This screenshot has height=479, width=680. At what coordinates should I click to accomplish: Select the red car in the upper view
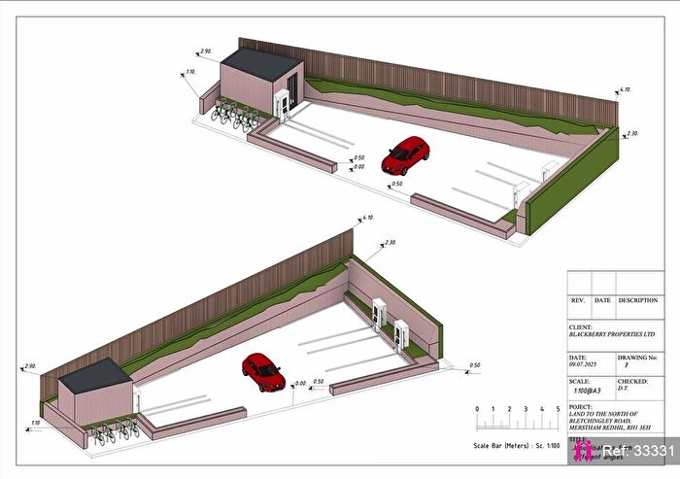click(405, 152)
